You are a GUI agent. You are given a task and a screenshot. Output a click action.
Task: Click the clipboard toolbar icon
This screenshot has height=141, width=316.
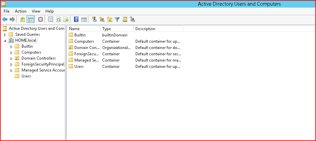coord(40,20)
